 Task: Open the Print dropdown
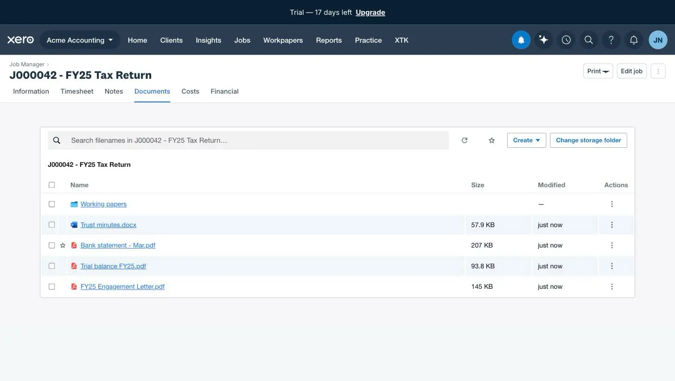[598, 71]
